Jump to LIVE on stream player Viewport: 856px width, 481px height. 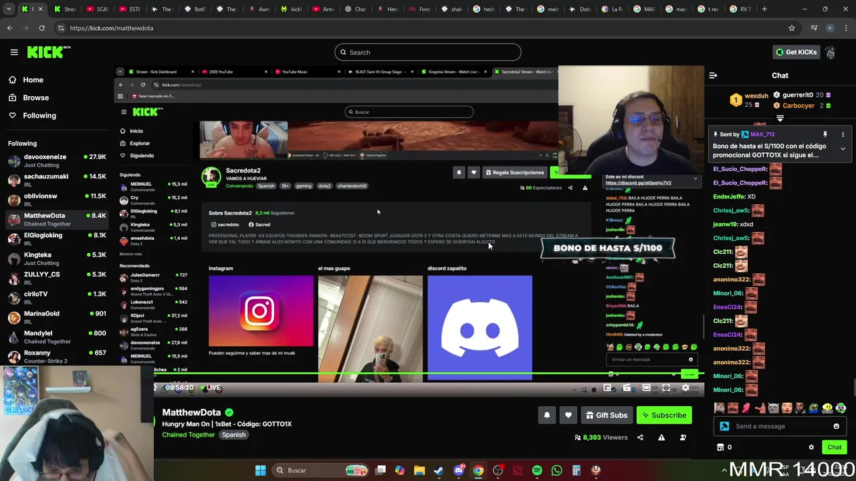pyautogui.click(x=210, y=387)
